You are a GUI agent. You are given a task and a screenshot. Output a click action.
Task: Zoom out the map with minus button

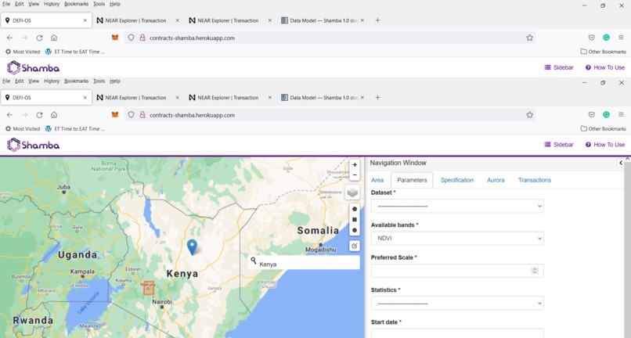[355, 175]
